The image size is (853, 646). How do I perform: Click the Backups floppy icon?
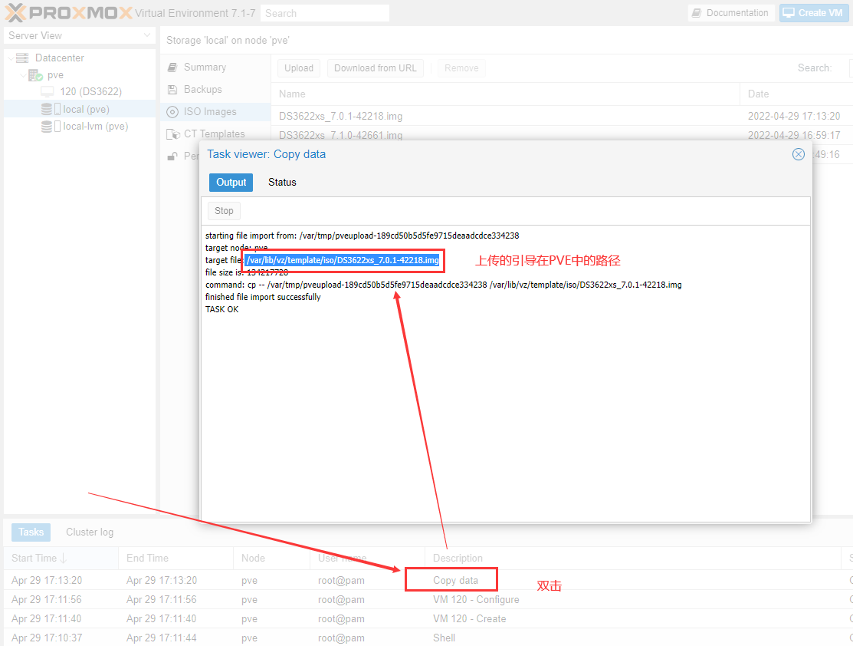172,89
